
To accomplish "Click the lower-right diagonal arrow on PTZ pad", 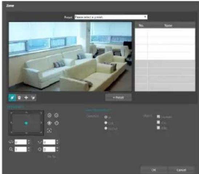I will pos(41,133).
